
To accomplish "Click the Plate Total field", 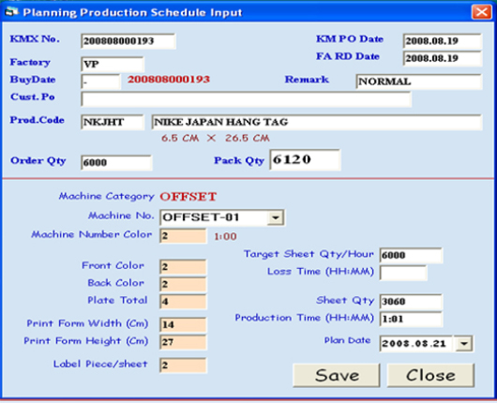I will pos(183,302).
